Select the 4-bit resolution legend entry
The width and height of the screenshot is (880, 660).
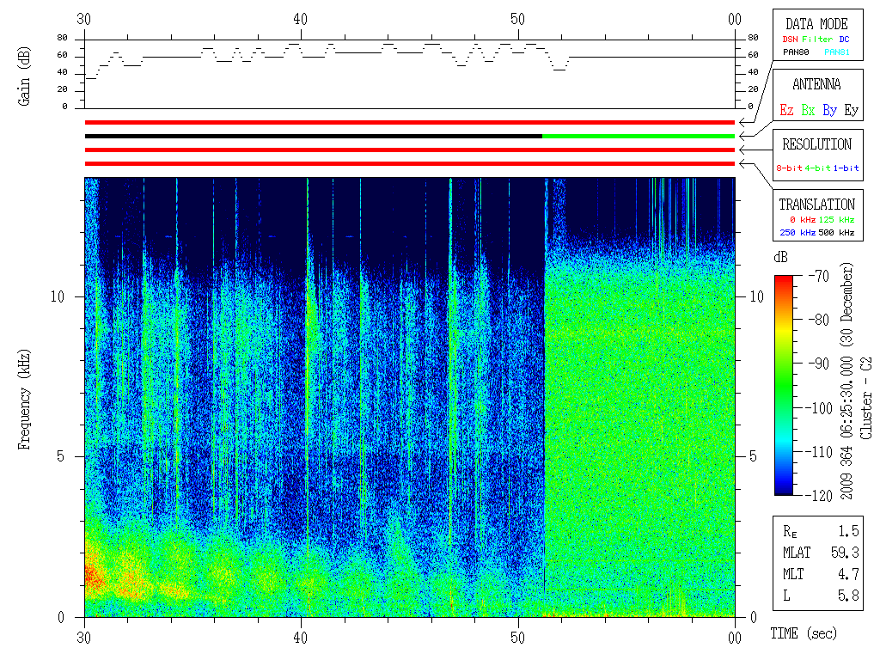coord(818,168)
